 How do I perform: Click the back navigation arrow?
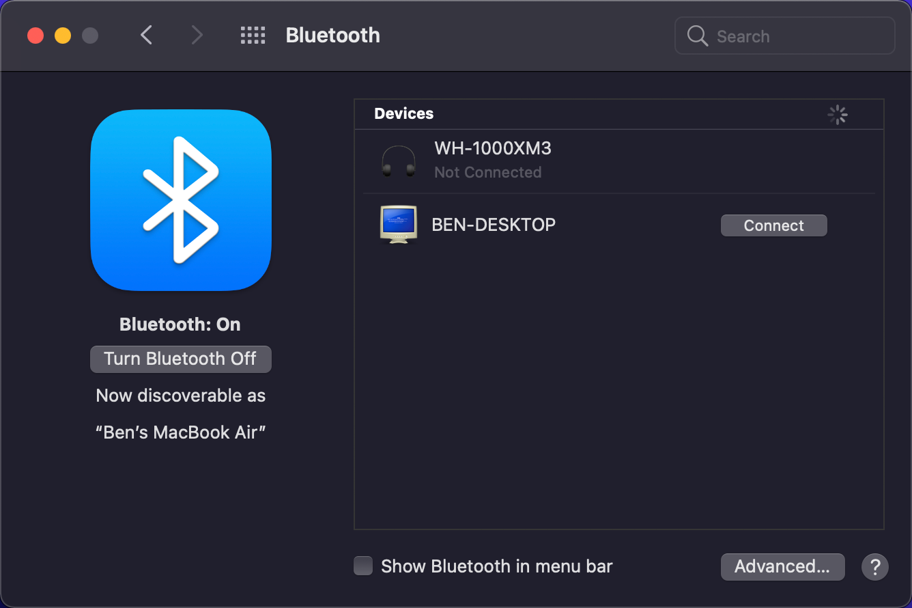pyautogui.click(x=146, y=34)
